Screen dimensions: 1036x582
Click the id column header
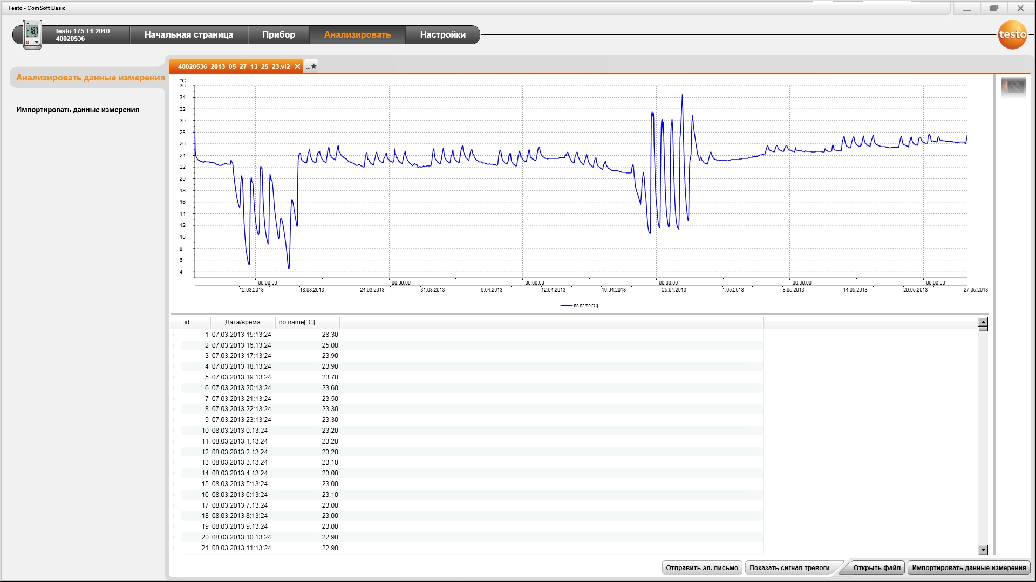[196, 322]
